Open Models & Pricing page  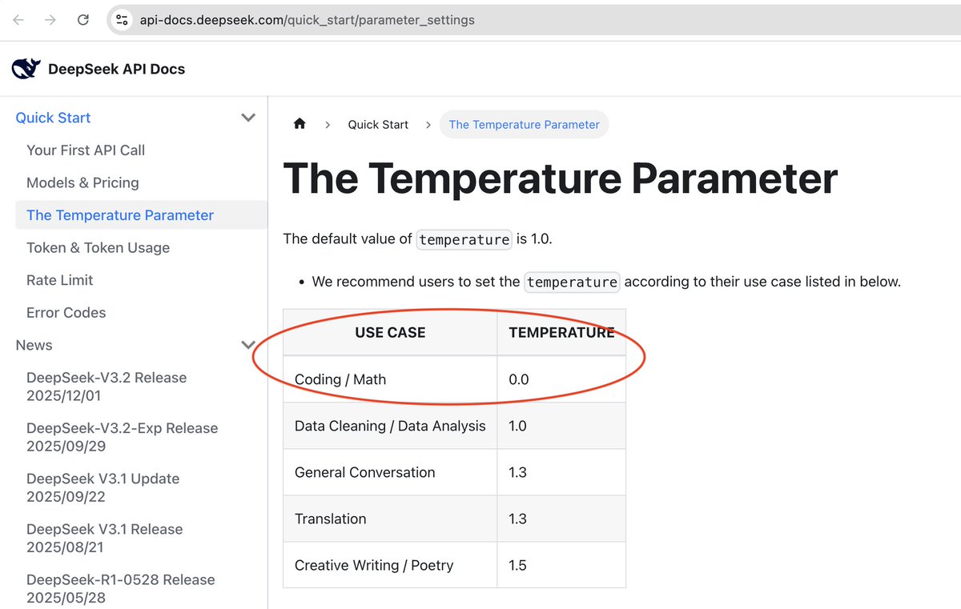click(82, 182)
